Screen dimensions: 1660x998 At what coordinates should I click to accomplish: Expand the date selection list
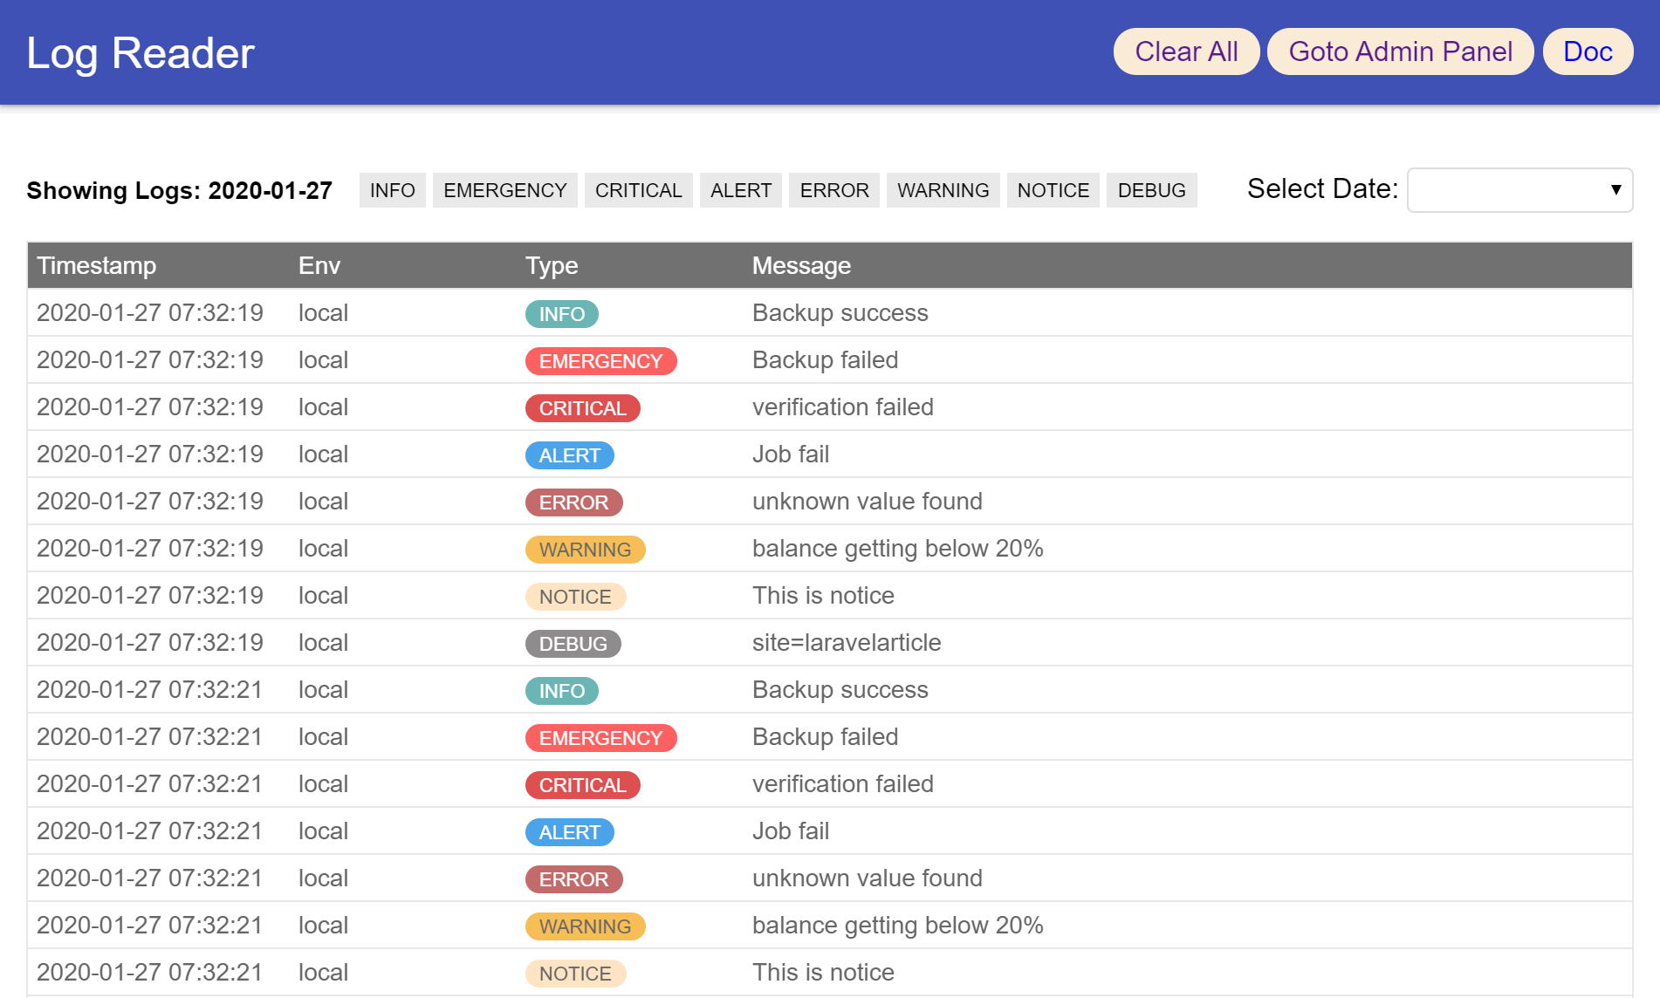(1519, 190)
